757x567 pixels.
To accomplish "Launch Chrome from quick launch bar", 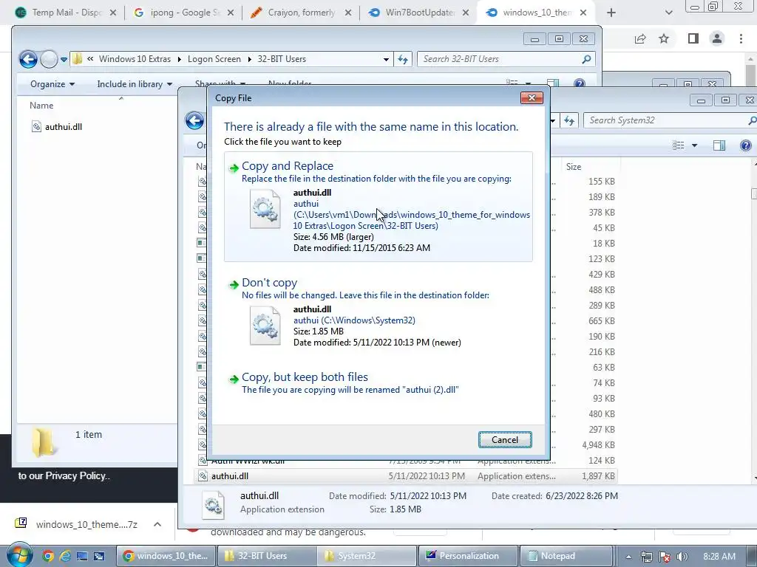I will pos(48,557).
